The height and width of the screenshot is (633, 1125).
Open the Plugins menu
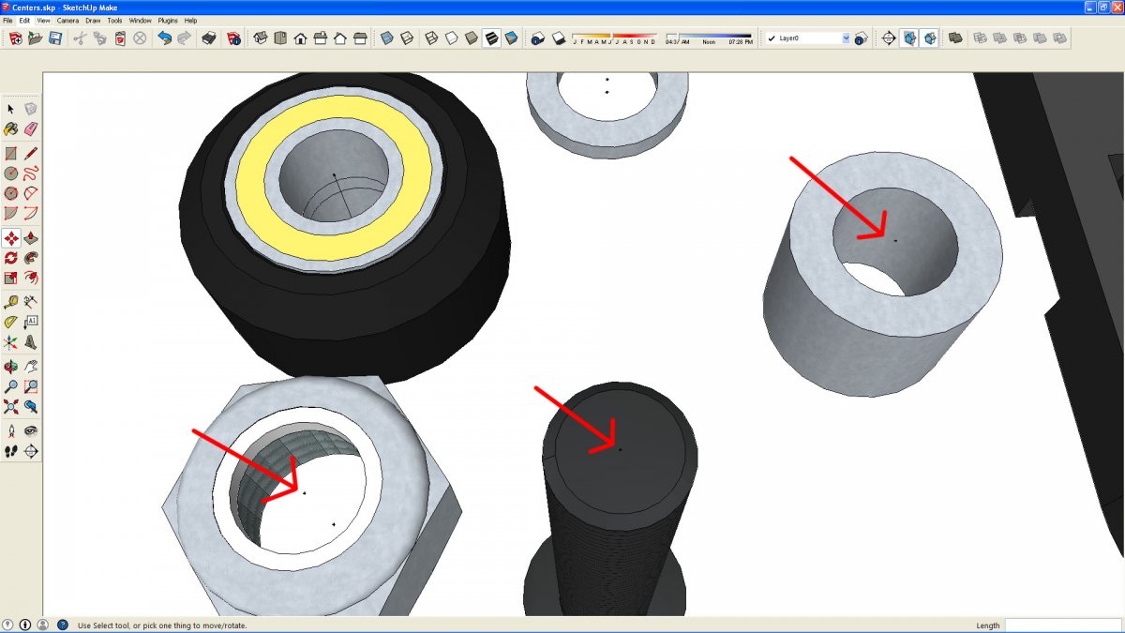click(x=168, y=20)
